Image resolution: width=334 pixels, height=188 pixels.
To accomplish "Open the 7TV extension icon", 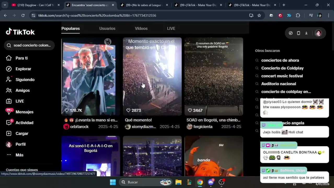I will point(289,15).
